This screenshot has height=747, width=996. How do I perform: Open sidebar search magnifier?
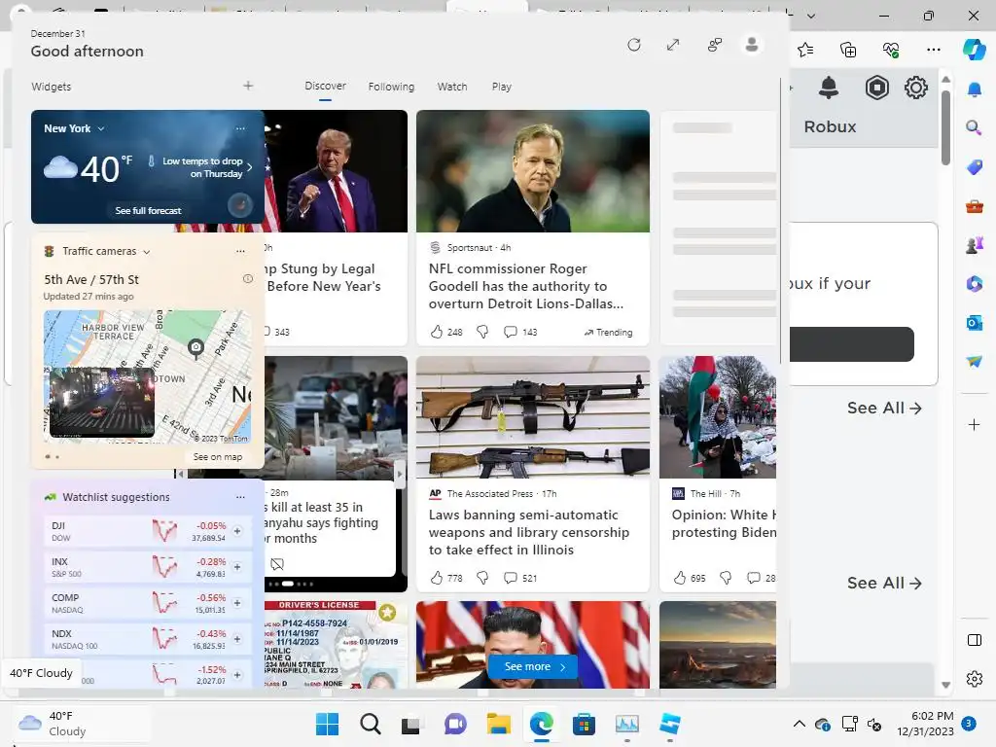coord(974,127)
